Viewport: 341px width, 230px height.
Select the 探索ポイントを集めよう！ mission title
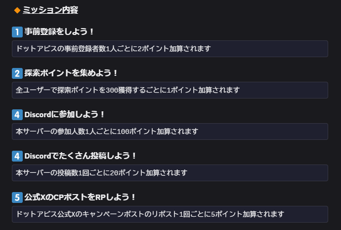(x=71, y=73)
